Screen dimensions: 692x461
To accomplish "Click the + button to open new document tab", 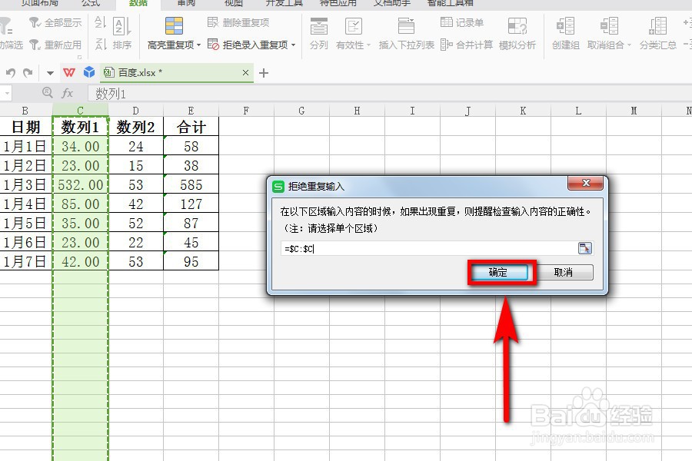I will click(x=264, y=72).
